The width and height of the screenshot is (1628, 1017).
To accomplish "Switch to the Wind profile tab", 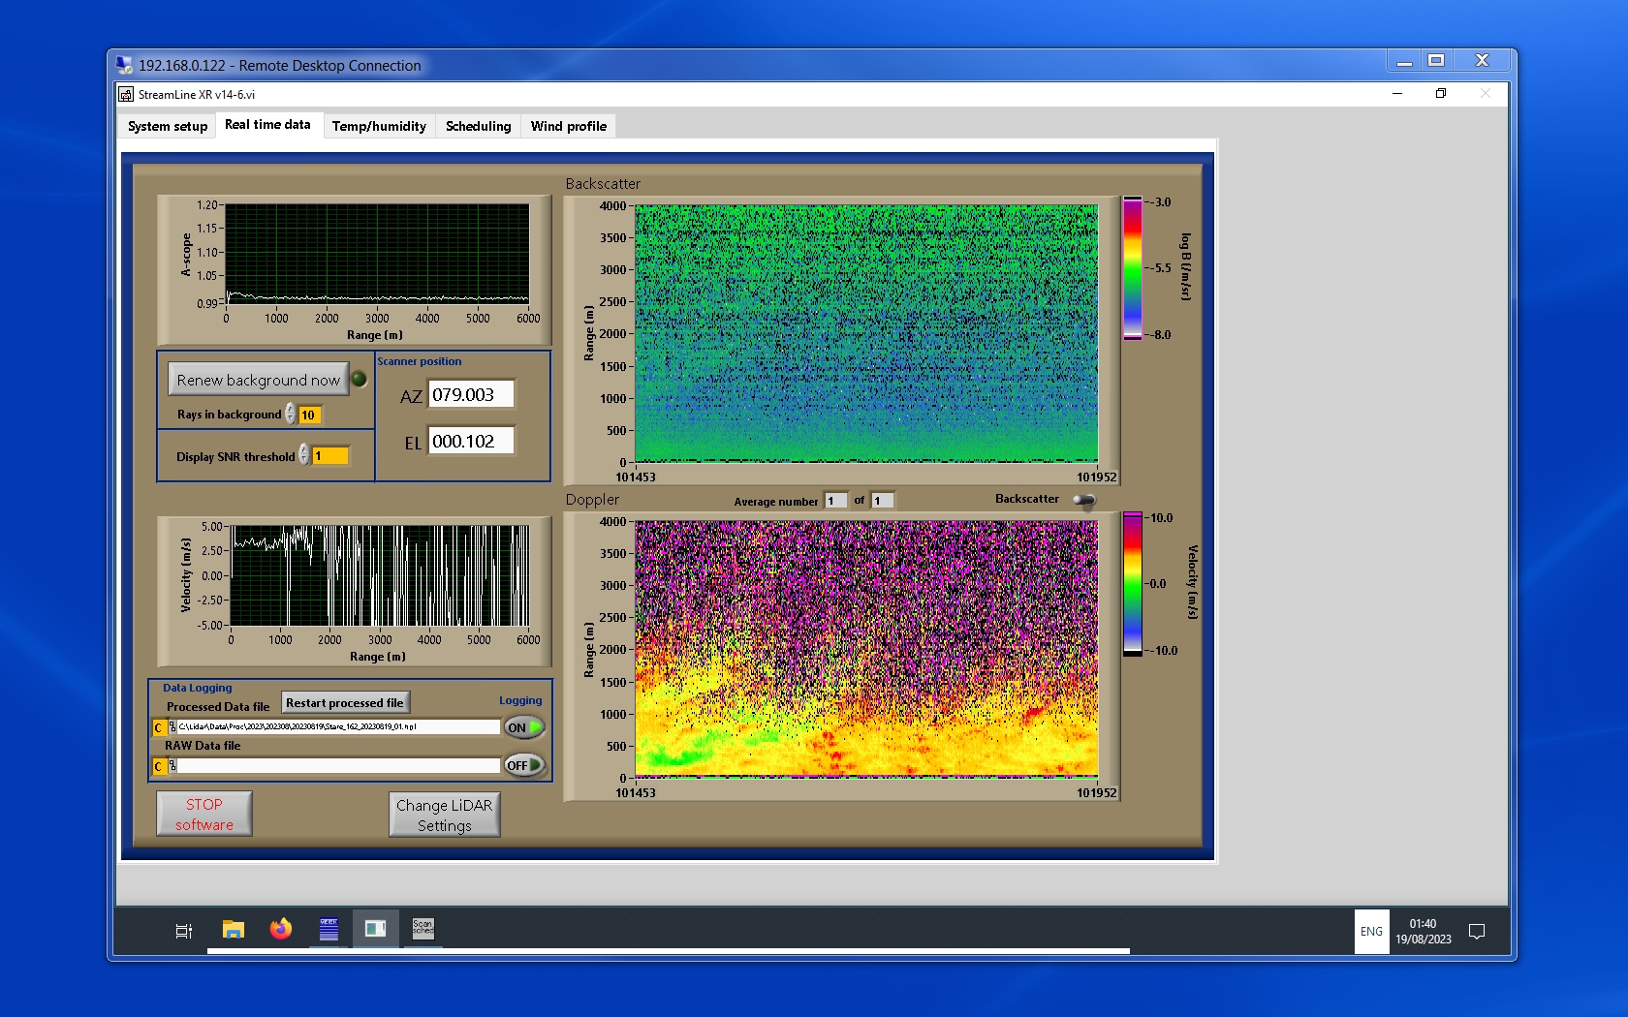I will click(568, 126).
